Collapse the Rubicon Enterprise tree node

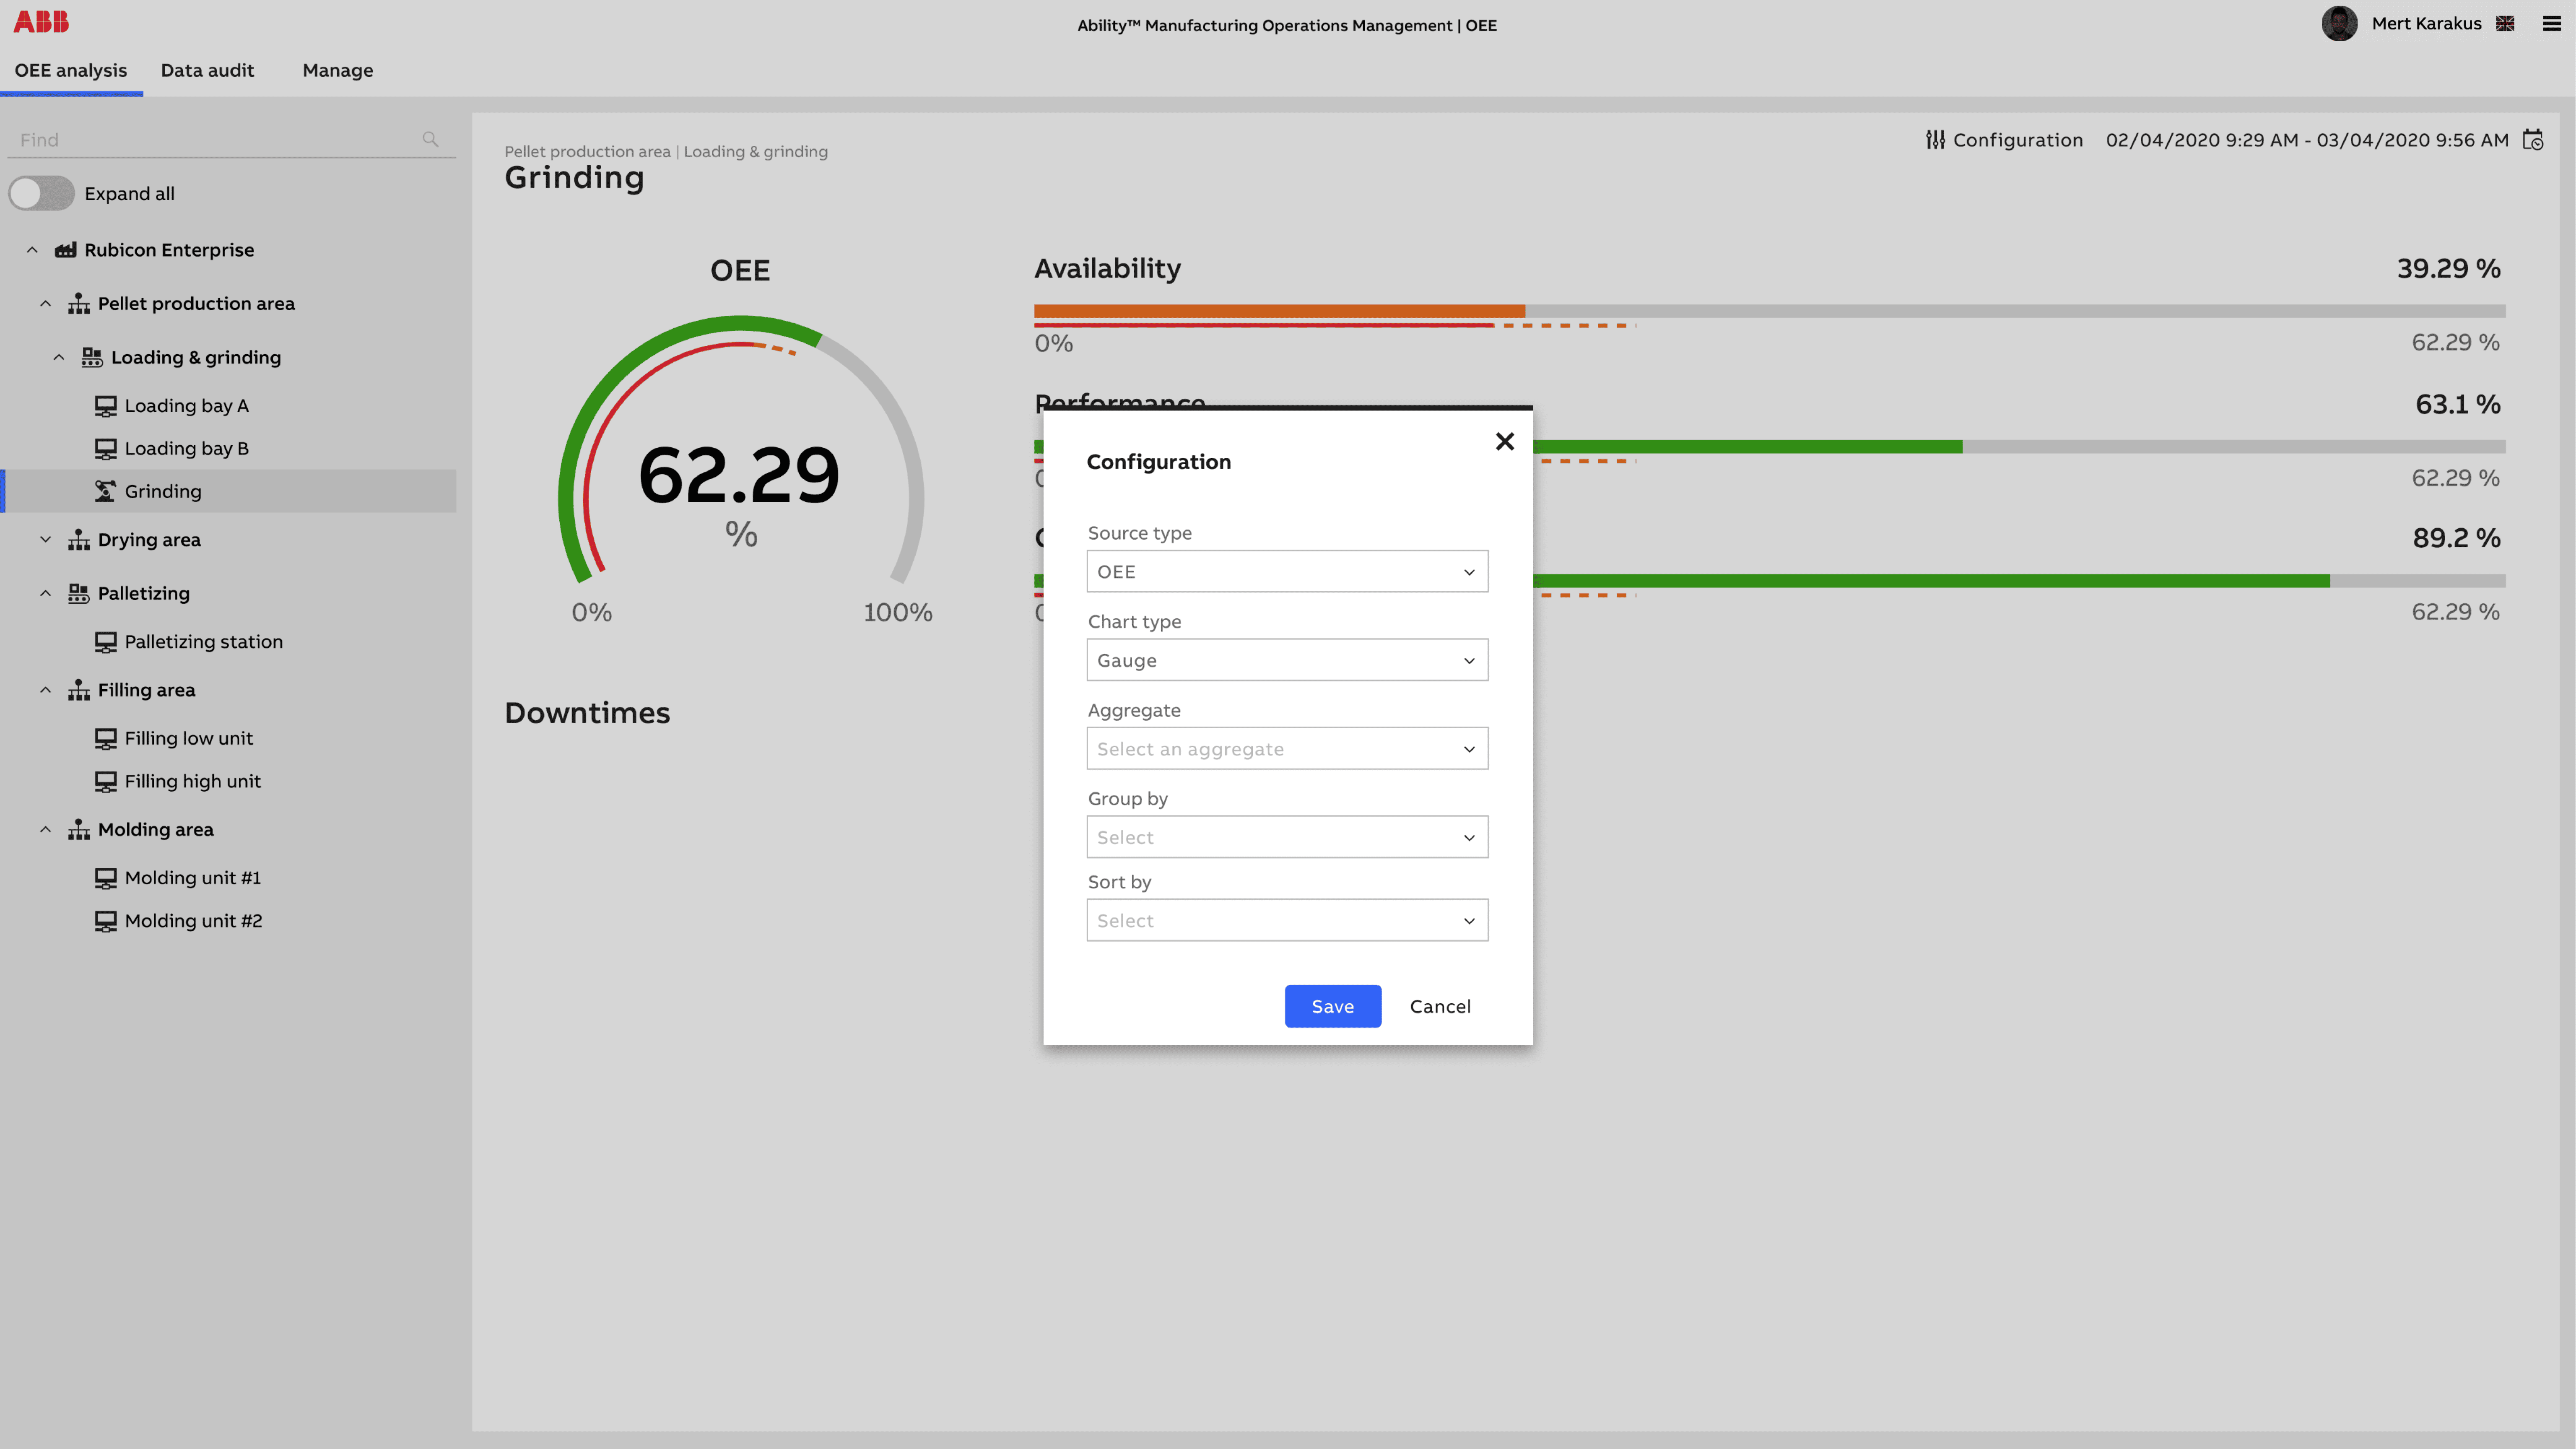[x=32, y=250]
